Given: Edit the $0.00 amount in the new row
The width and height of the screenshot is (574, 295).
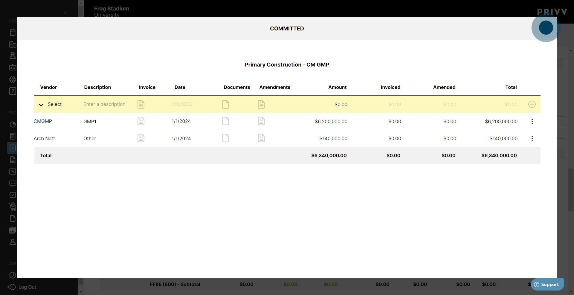Looking at the screenshot, I should pyautogui.click(x=341, y=104).
